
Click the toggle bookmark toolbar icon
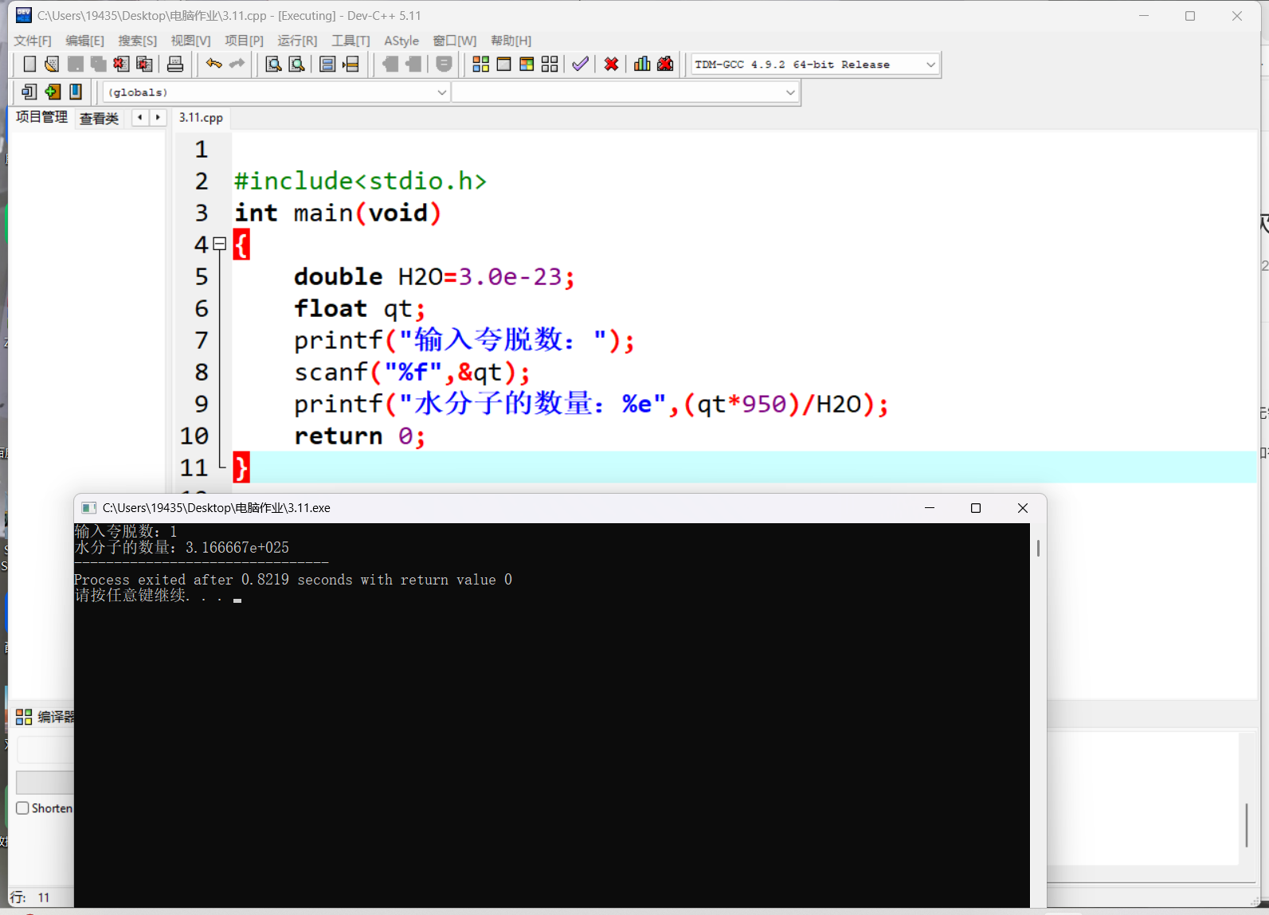point(445,65)
